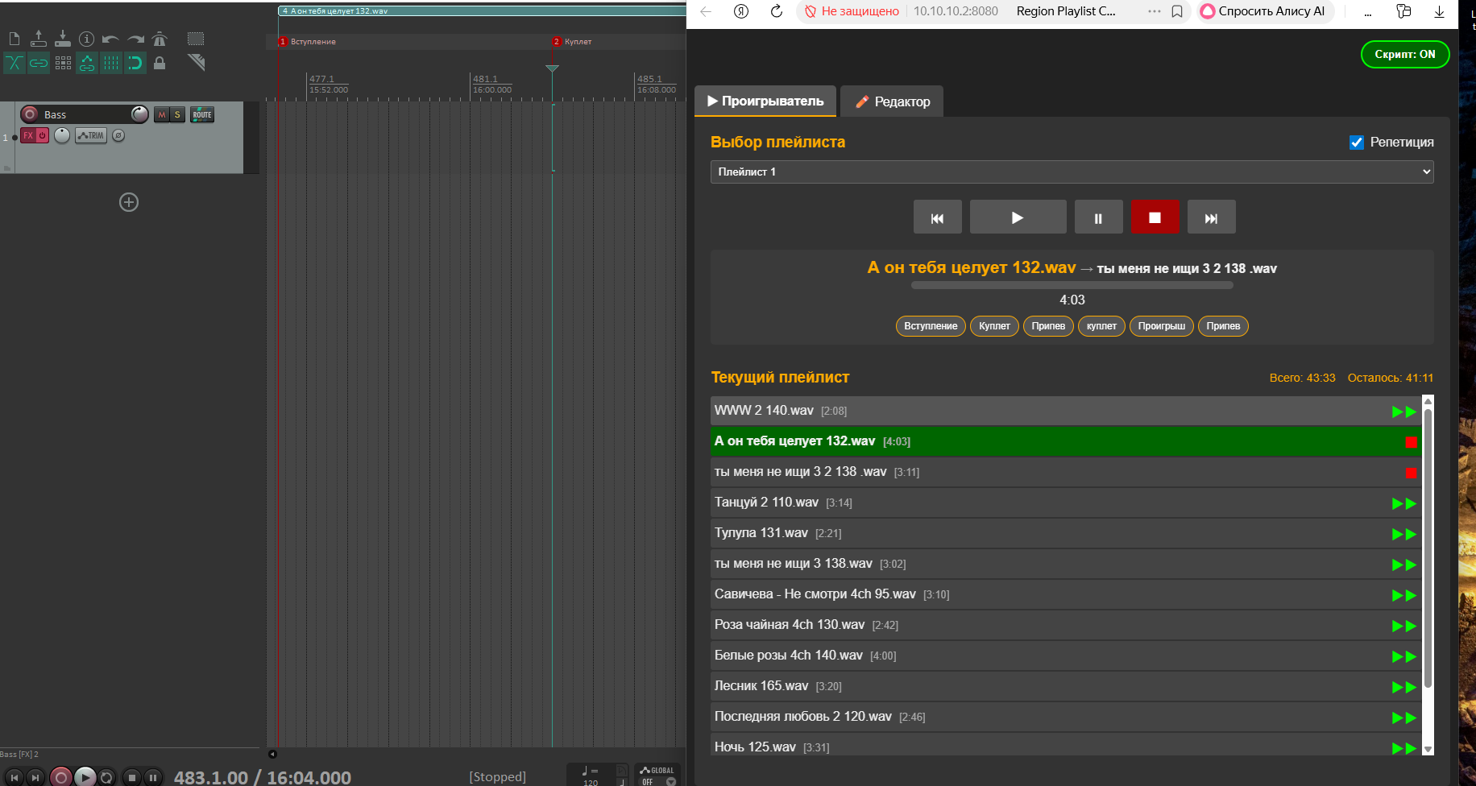This screenshot has width=1476, height=786.
Task: Arm the Bass track for recording
Action: 30,114
